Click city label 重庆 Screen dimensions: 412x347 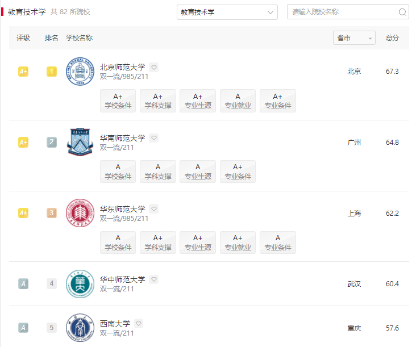coord(354,328)
